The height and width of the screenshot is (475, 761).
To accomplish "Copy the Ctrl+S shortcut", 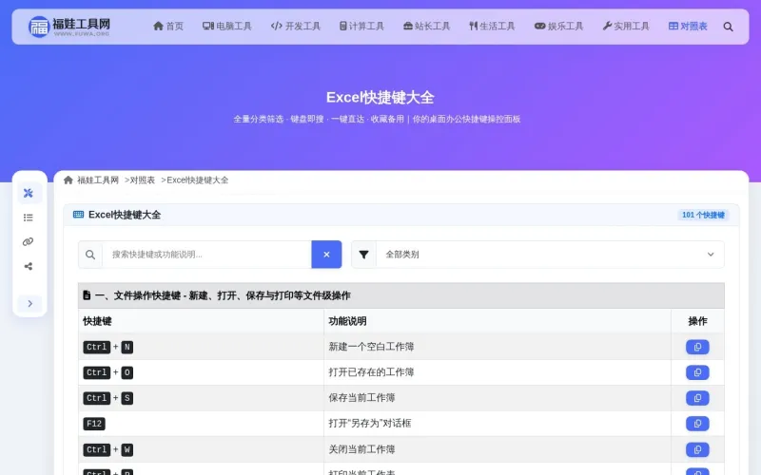I will [x=697, y=398].
